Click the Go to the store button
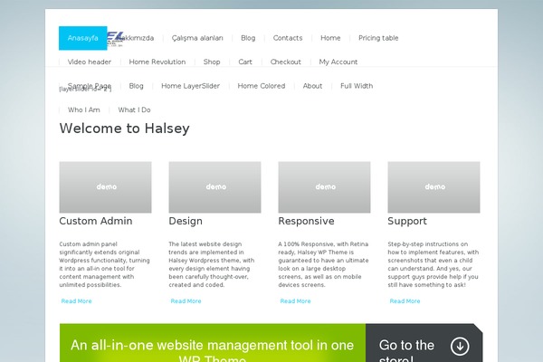The height and width of the screenshot is (362, 543). click(424, 343)
